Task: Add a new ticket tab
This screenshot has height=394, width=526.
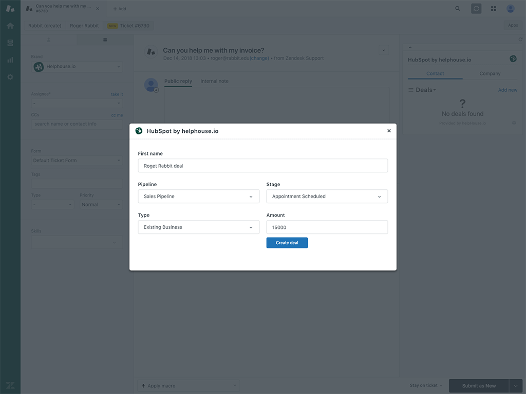Action: pos(119,9)
